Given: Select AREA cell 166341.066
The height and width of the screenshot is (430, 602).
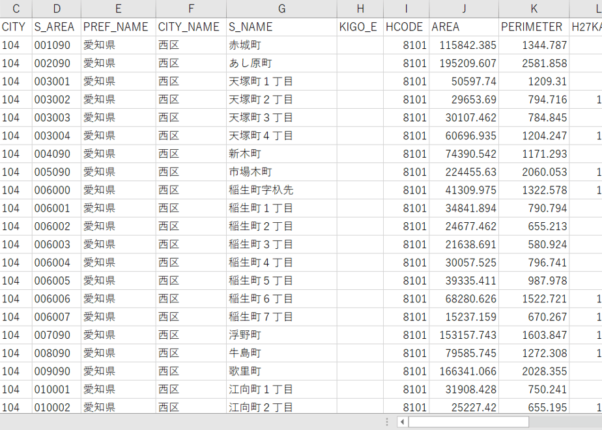Looking at the screenshot, I should coord(464,371).
